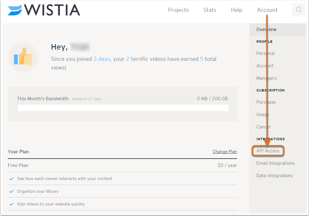Open the search magnifier icon
309x216 pixels.
[x=299, y=10]
